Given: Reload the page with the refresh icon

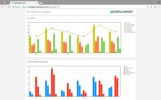Looking at the screenshot, I should coord(9,7).
